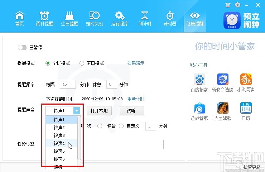Click the skin shirt icon in title bar

point(228,5)
